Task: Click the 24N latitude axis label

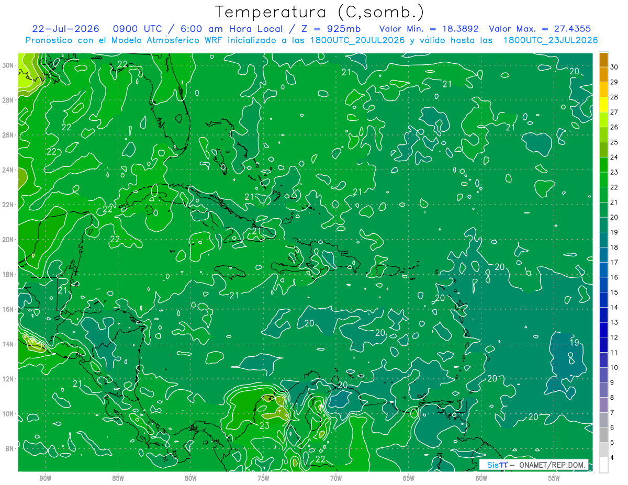Action: [x=8, y=170]
